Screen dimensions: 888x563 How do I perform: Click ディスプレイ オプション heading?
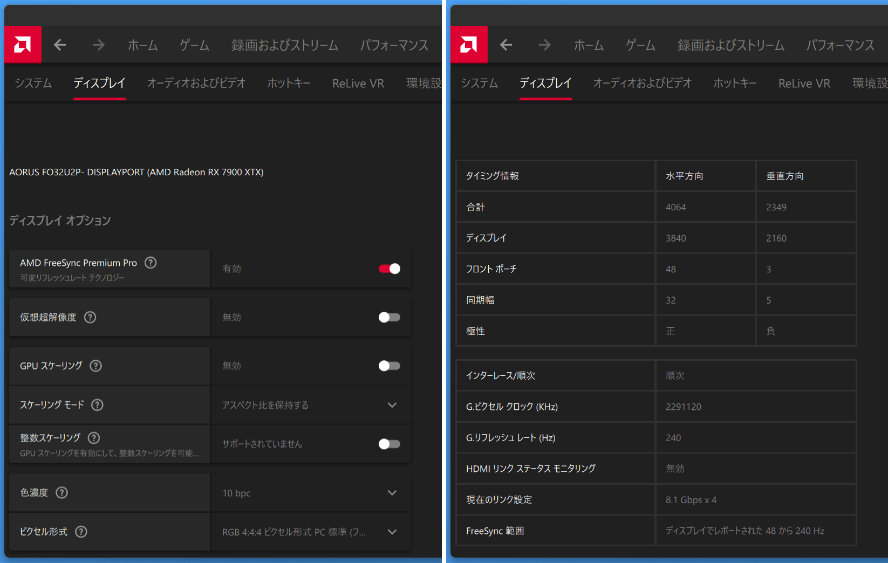[60, 221]
